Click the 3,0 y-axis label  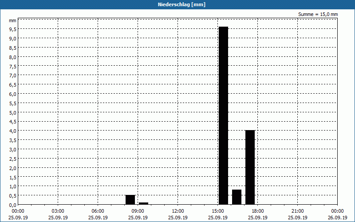tap(13, 150)
